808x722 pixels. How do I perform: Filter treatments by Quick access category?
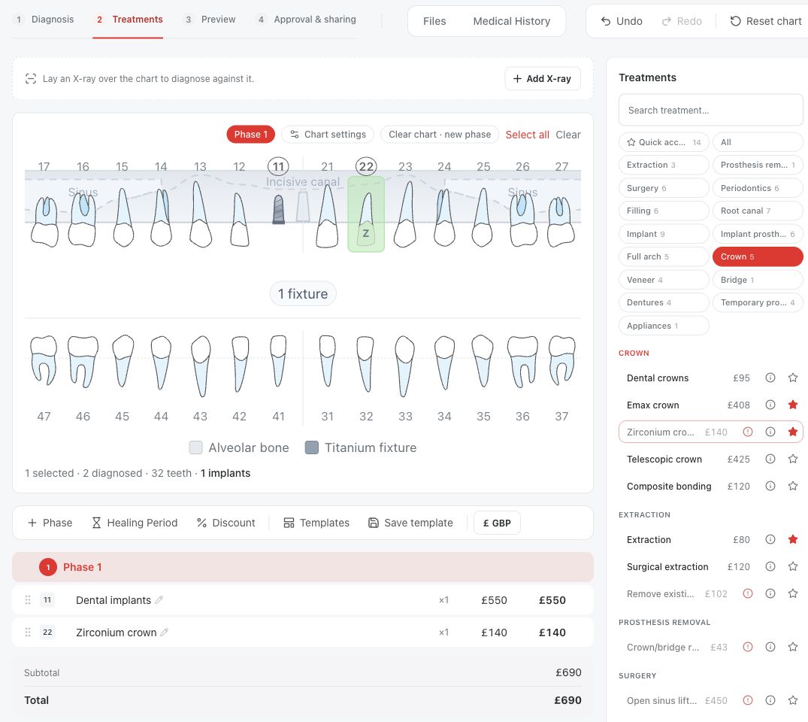(x=664, y=142)
